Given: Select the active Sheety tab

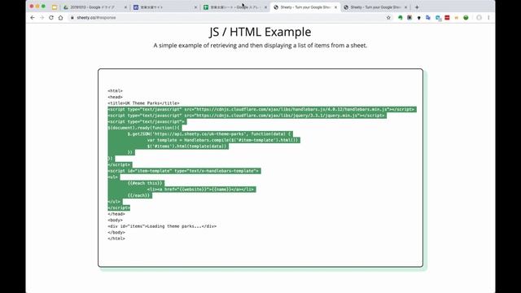Looking at the screenshot, I should tap(305, 7).
